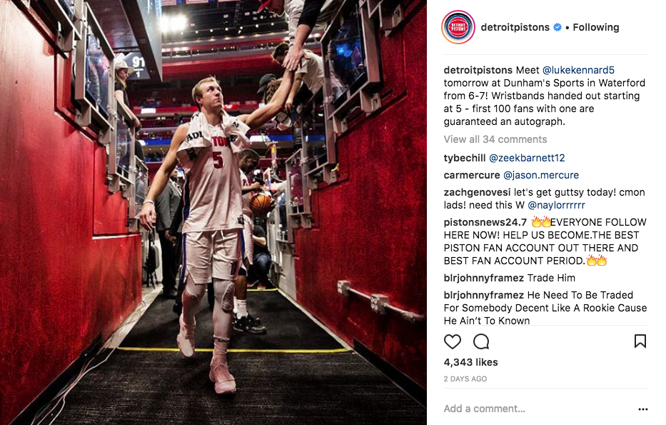View the 4,343 likes list
Screen dimensions: 666x425
pyautogui.click(x=470, y=362)
